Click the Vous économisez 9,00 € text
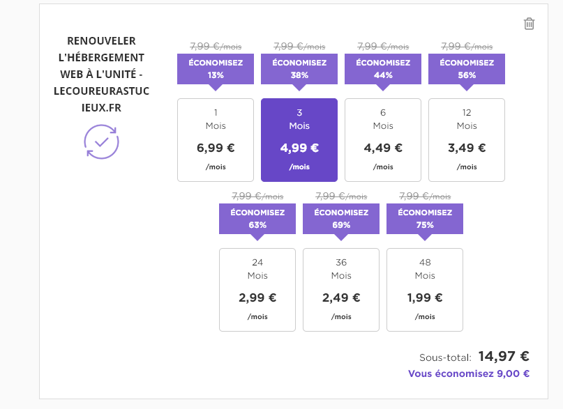The width and height of the screenshot is (563, 409). point(469,373)
